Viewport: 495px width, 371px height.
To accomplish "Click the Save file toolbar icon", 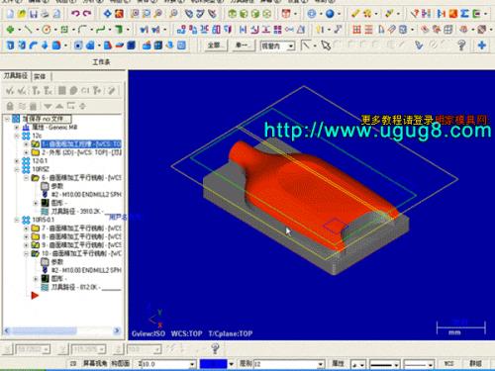I will (x=34, y=14).
